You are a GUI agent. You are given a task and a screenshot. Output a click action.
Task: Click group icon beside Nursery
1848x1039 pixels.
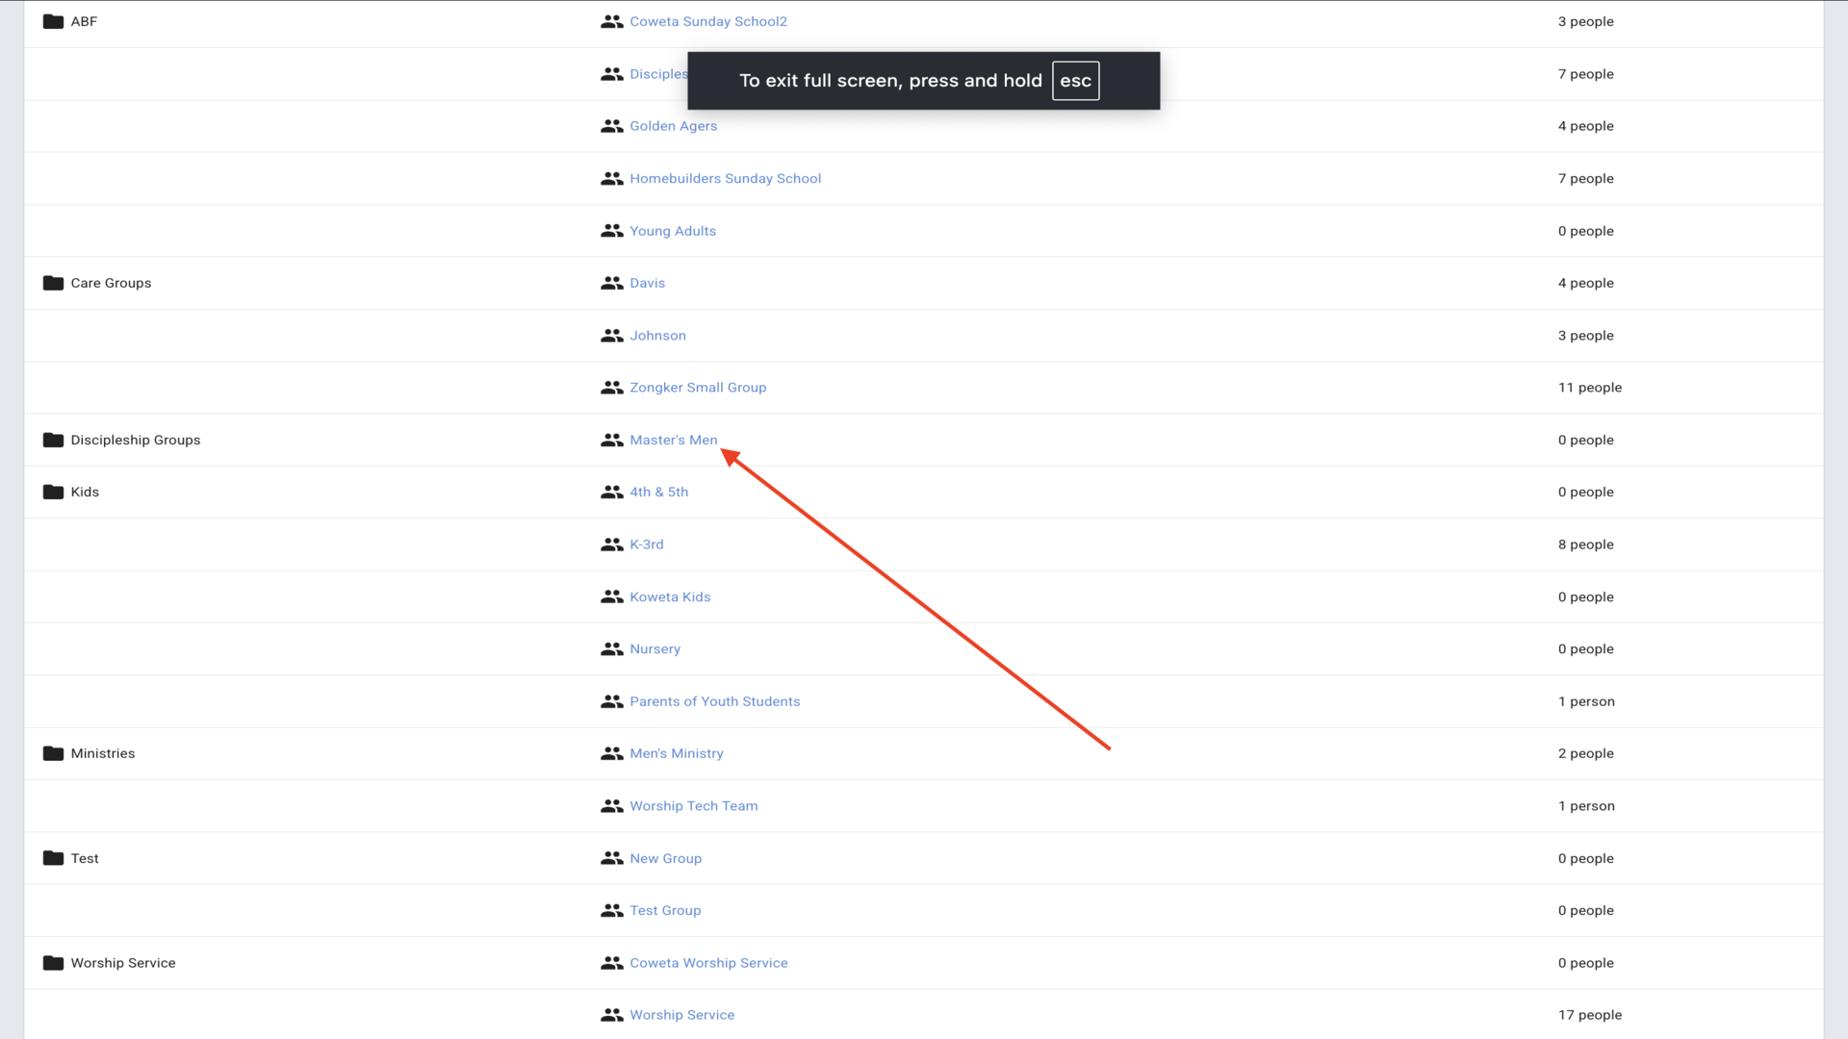tap(611, 649)
